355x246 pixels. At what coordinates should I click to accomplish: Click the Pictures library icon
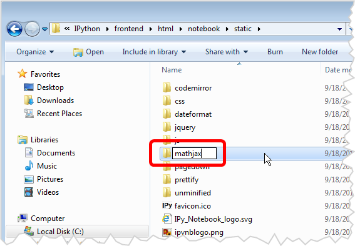(x=29, y=179)
